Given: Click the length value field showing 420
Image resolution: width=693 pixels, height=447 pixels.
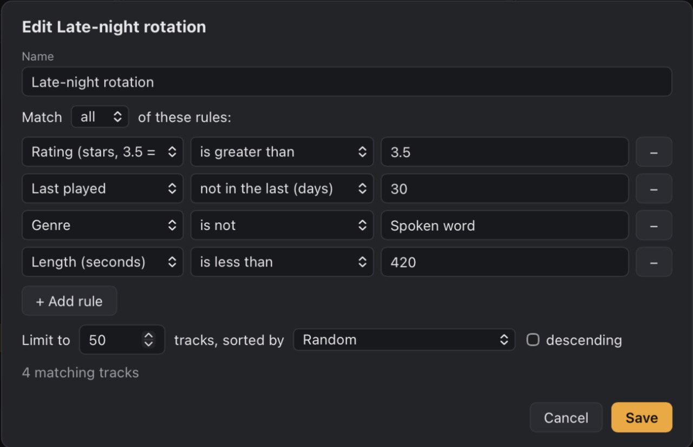Looking at the screenshot, I should (505, 262).
